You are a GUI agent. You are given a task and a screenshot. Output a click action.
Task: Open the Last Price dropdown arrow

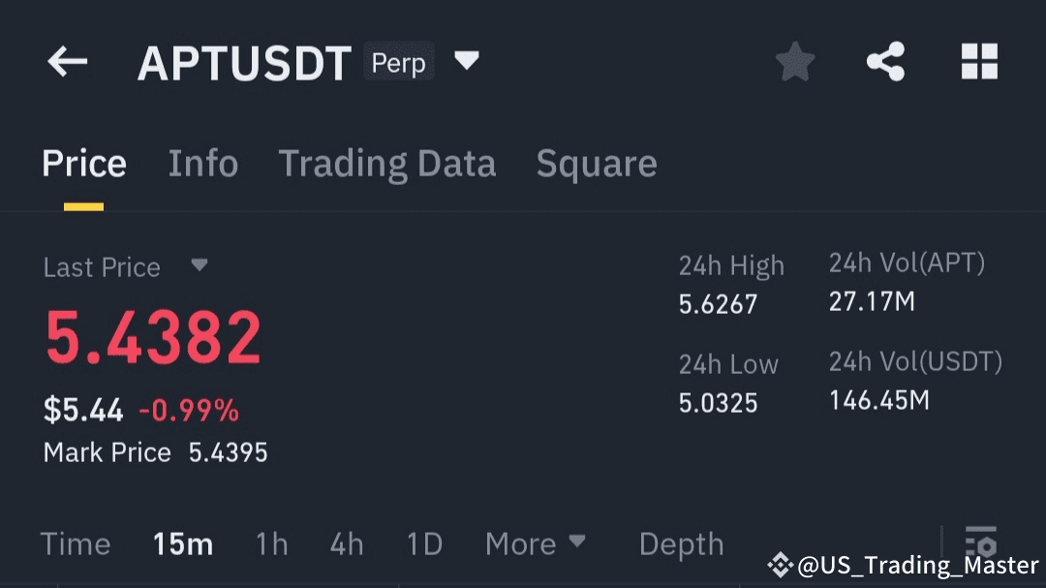coord(199,265)
